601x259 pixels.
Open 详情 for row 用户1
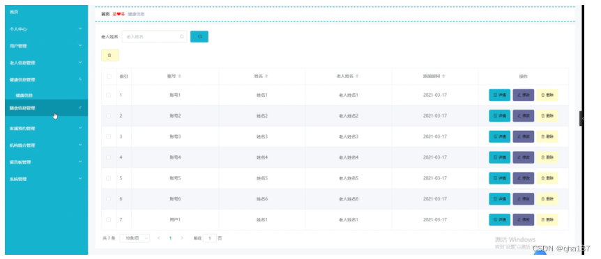click(x=499, y=219)
